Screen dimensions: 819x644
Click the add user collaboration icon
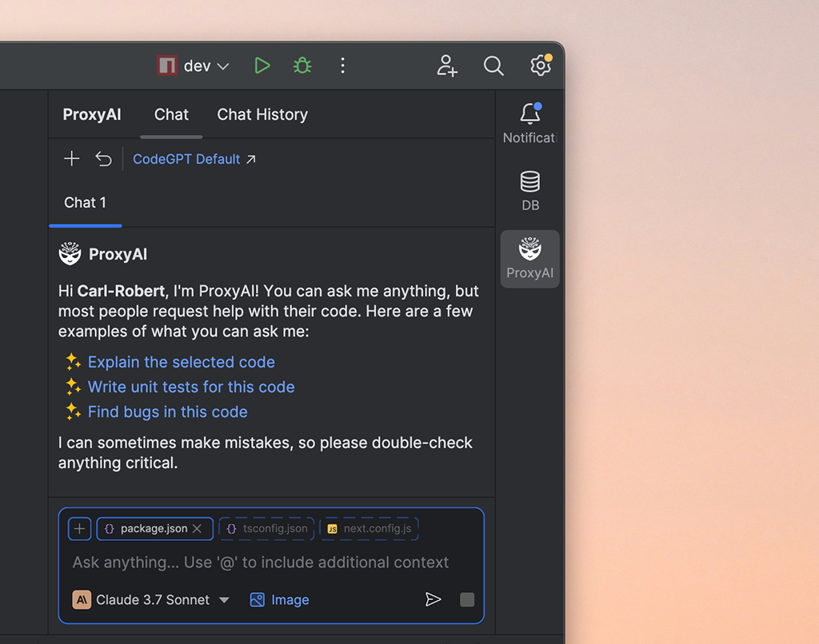(447, 66)
